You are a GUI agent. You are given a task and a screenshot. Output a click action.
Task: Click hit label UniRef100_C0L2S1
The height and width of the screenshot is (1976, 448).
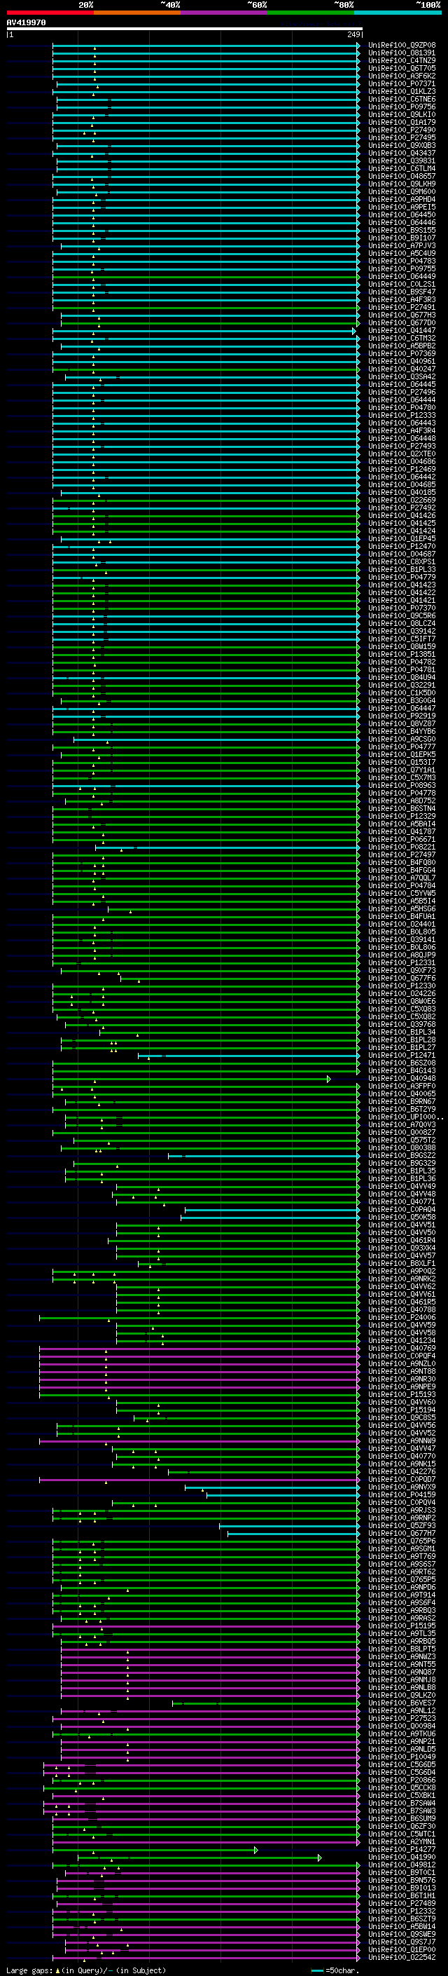(402, 284)
